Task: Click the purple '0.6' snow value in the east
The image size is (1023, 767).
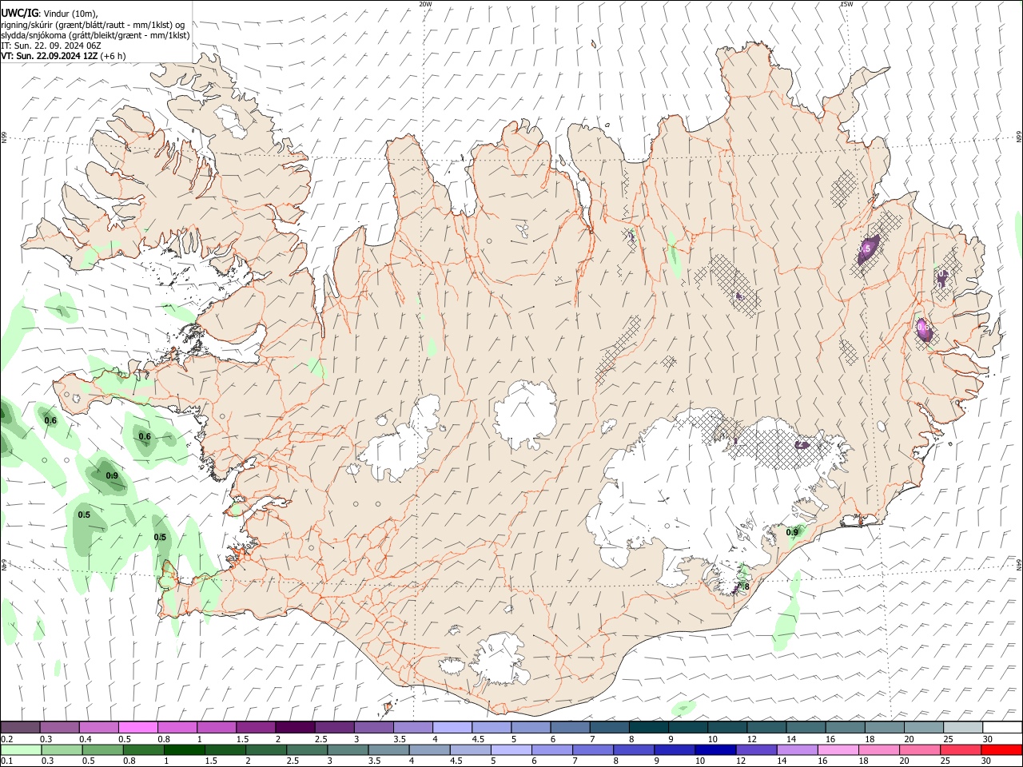Action: (923, 327)
